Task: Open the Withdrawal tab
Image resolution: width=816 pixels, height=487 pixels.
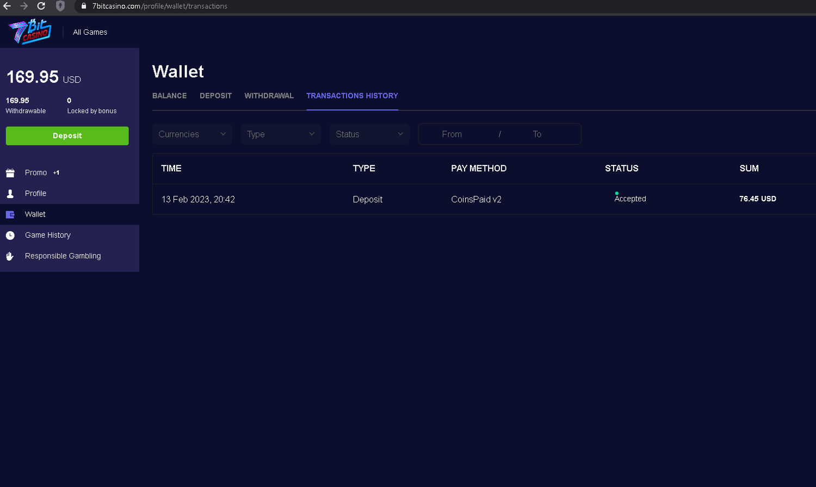Action: pyautogui.click(x=269, y=96)
